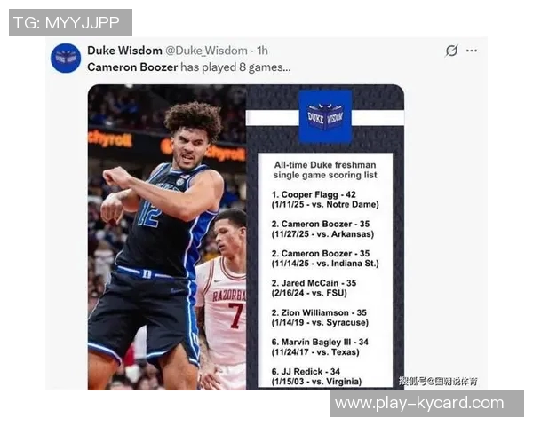The image size is (533, 426).
Task: Select the Jared McCain - 35 entry
Action: click(x=314, y=288)
